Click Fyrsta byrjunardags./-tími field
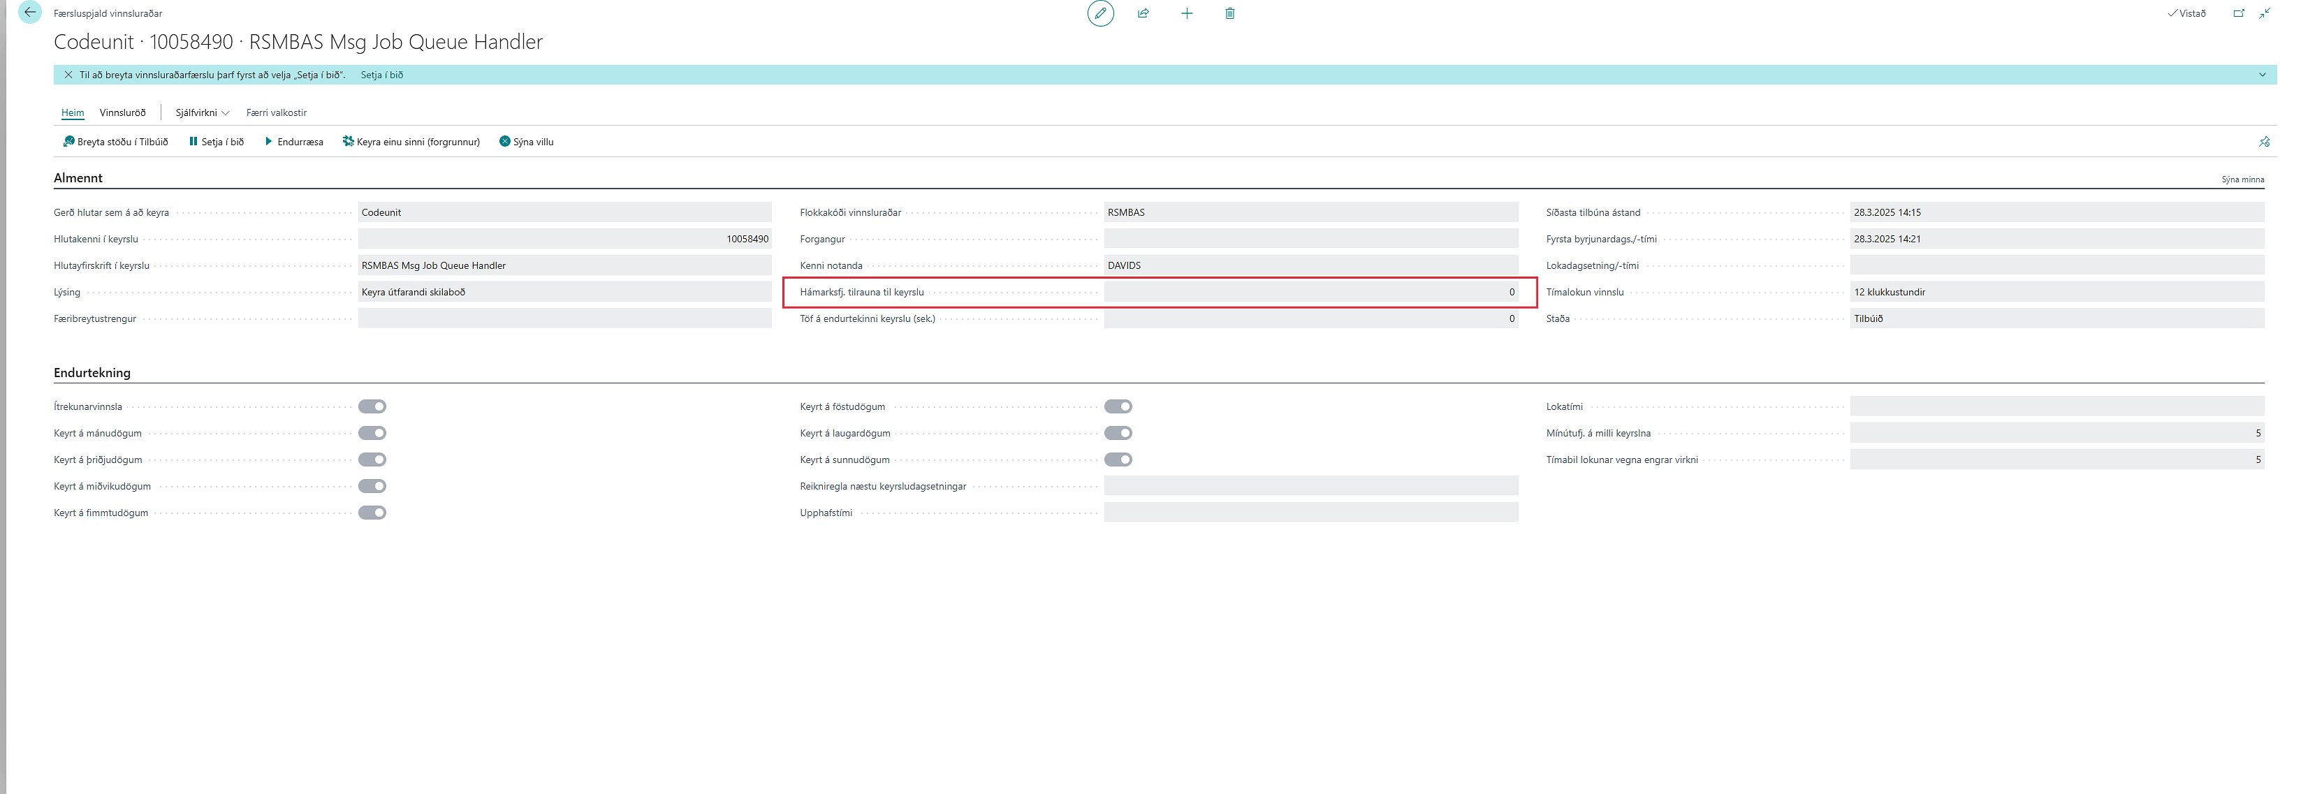Screen dimensions: 2324x794 coord(2057,239)
